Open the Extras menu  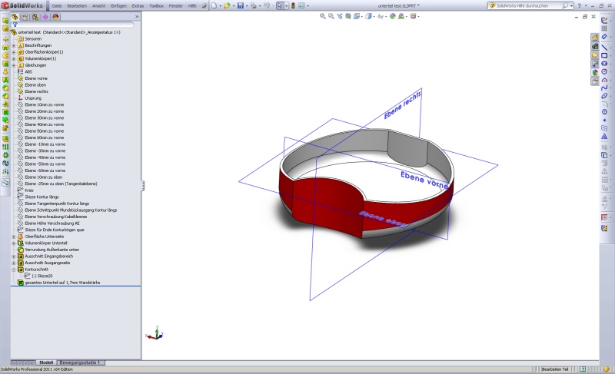[138, 5]
